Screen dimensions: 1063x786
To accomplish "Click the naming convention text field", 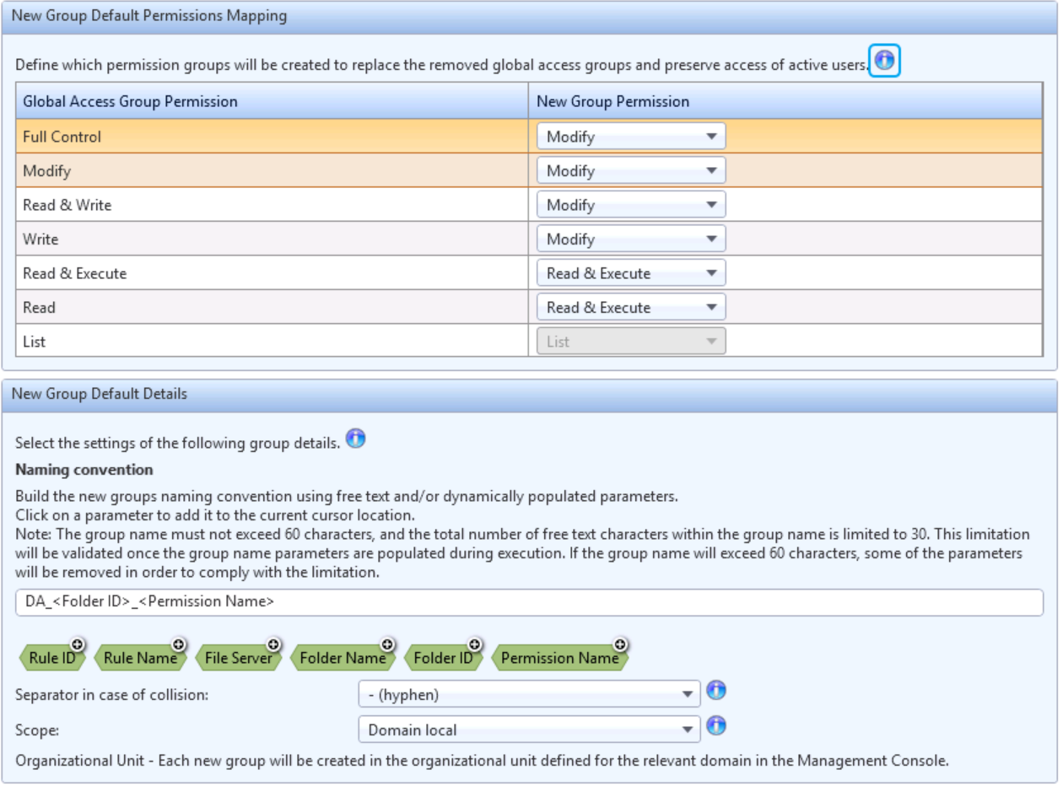I will 529,602.
